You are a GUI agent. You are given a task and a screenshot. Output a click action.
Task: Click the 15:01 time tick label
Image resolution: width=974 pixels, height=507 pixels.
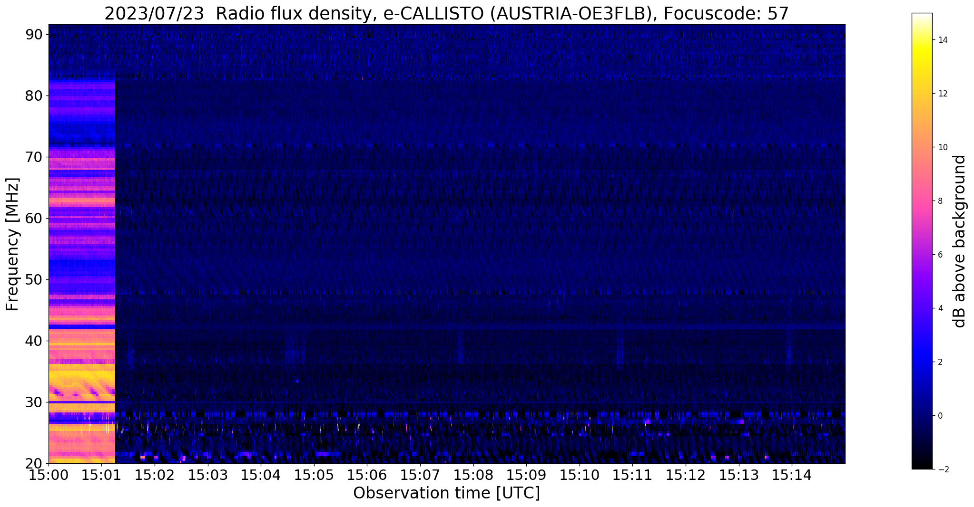[101, 475]
